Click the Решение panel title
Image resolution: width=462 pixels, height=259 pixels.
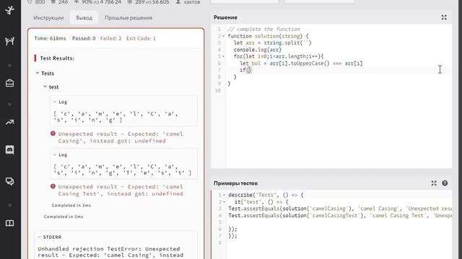click(225, 17)
